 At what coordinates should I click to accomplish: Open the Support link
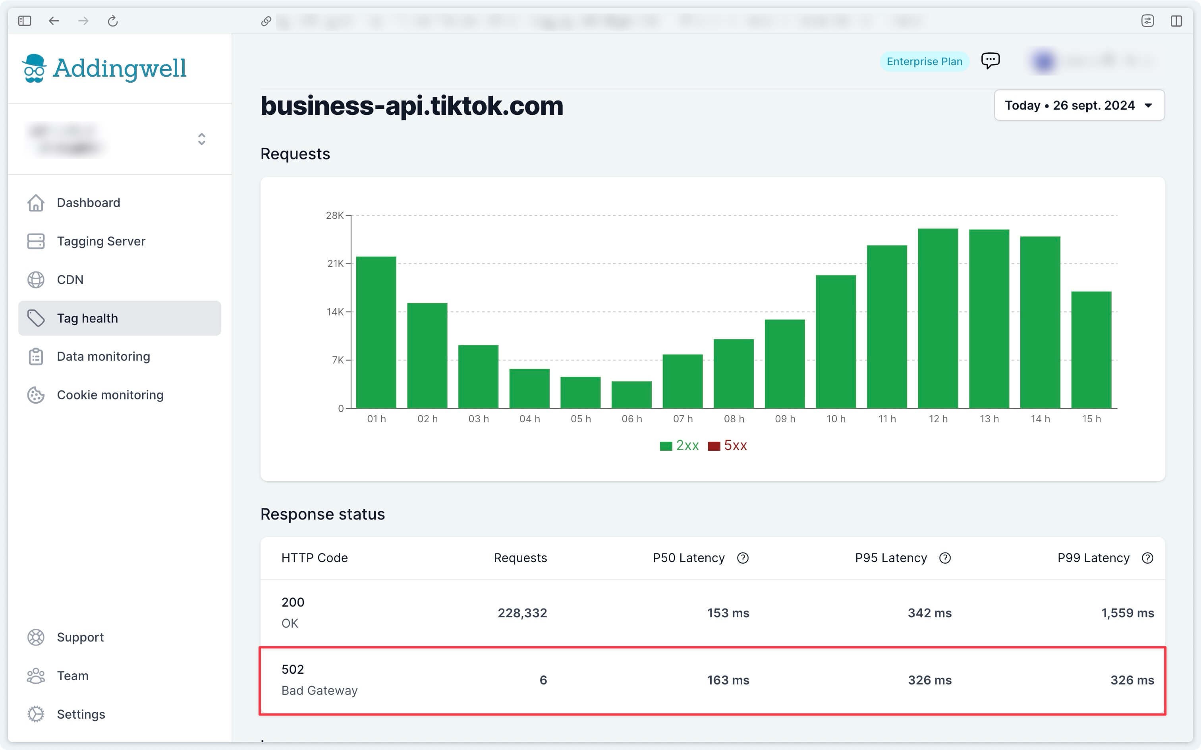click(120, 637)
